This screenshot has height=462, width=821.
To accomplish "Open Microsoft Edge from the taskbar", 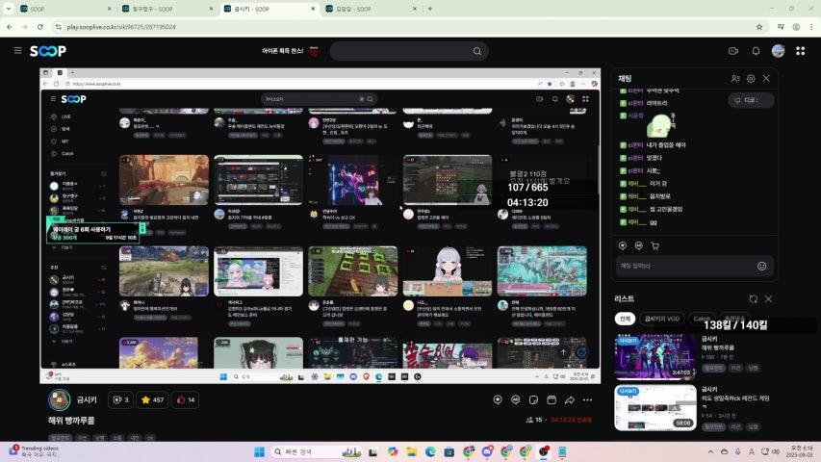I will coord(430,451).
